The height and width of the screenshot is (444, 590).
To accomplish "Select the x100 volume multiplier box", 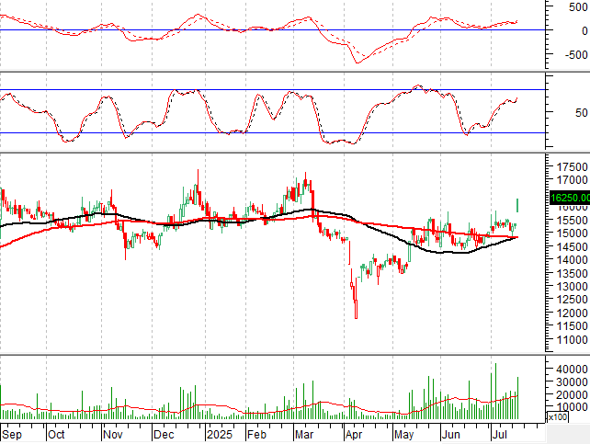I will [x=557, y=417].
